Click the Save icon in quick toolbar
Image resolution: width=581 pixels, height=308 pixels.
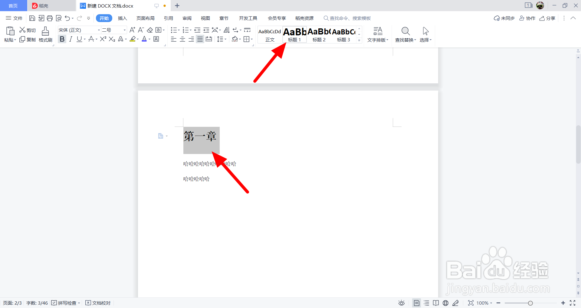pyautogui.click(x=32, y=18)
